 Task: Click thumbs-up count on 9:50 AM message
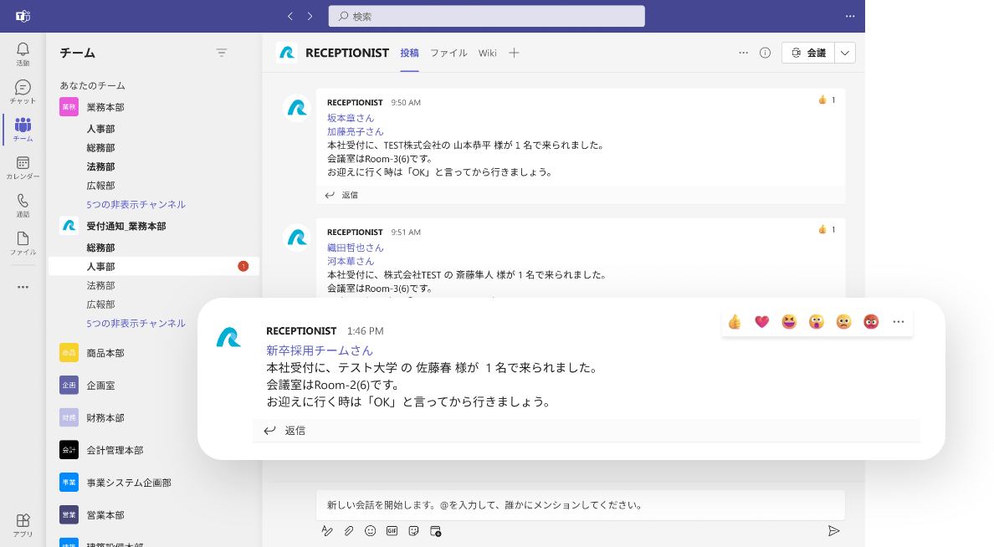(827, 100)
